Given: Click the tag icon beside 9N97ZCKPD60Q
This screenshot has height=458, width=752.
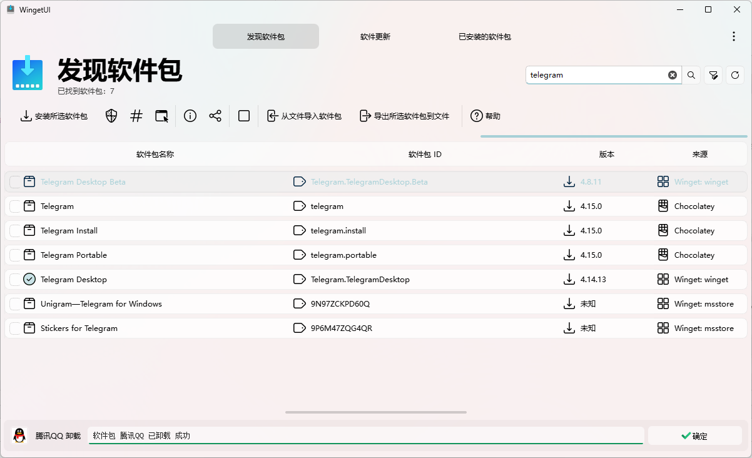Looking at the screenshot, I should (x=300, y=303).
